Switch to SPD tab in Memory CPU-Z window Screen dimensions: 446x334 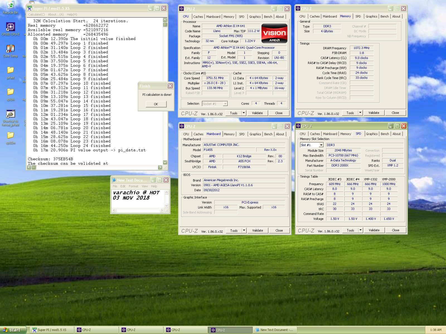[x=358, y=16]
